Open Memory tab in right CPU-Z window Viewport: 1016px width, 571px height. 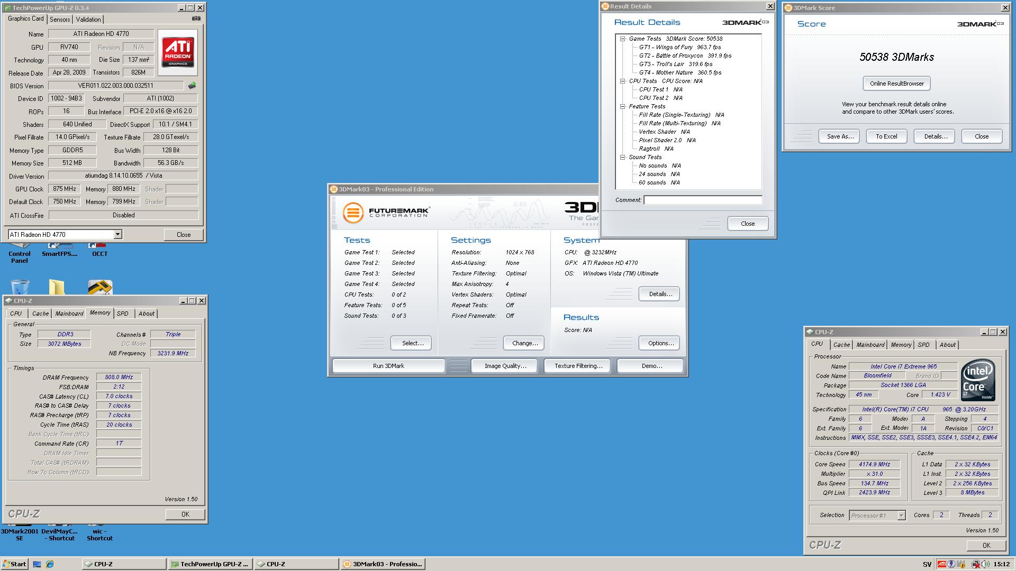click(901, 345)
